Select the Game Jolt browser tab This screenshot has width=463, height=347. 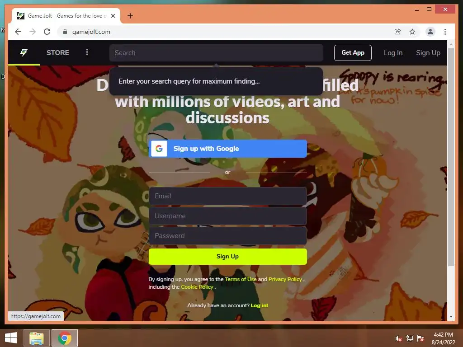coord(66,16)
